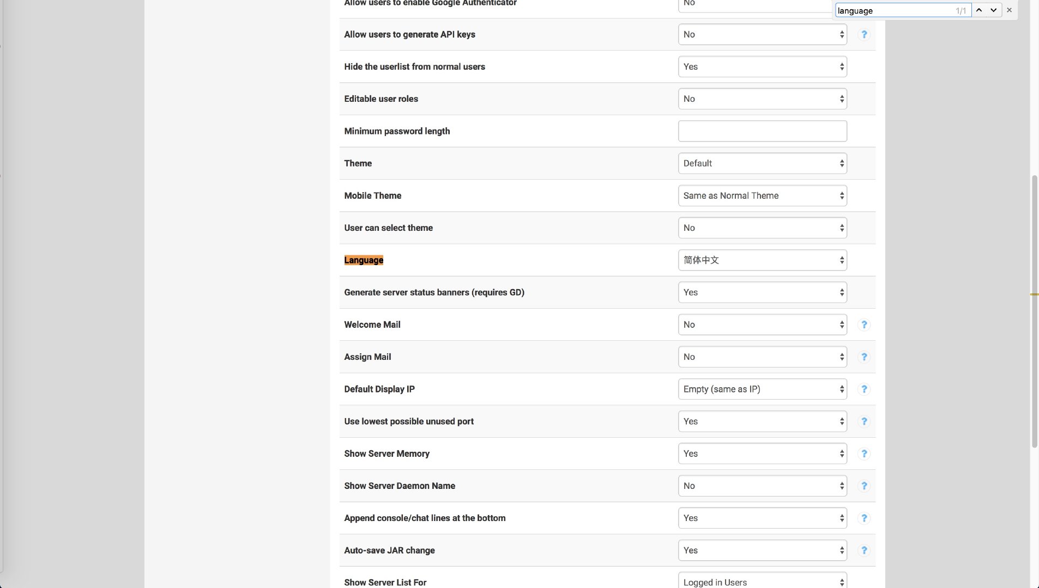The image size is (1039, 588).
Task: Click help icon beside Assign Mail
Action: point(864,357)
